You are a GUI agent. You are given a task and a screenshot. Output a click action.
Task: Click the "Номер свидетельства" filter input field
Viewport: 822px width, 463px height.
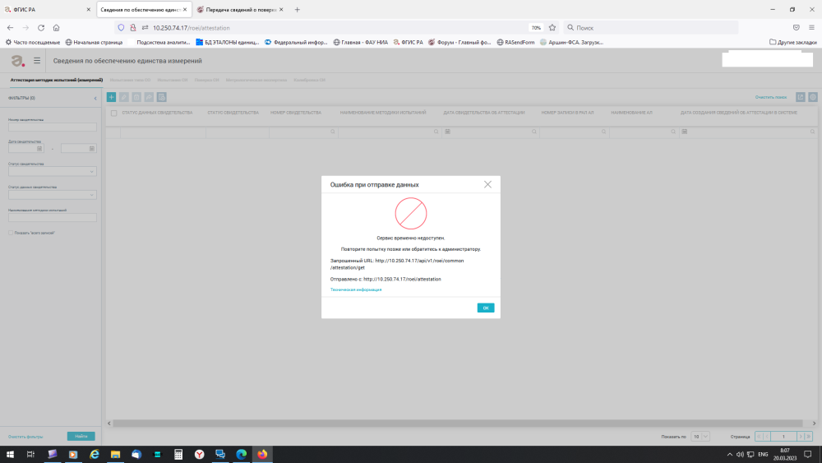pos(53,126)
